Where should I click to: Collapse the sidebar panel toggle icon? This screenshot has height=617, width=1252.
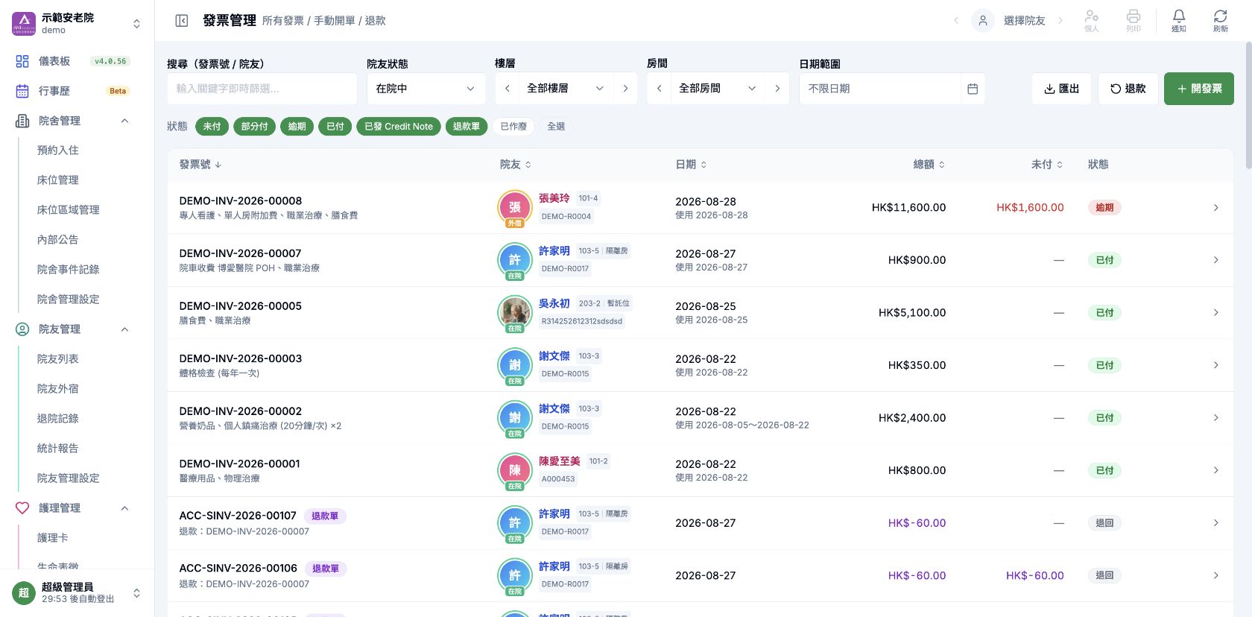point(181,21)
